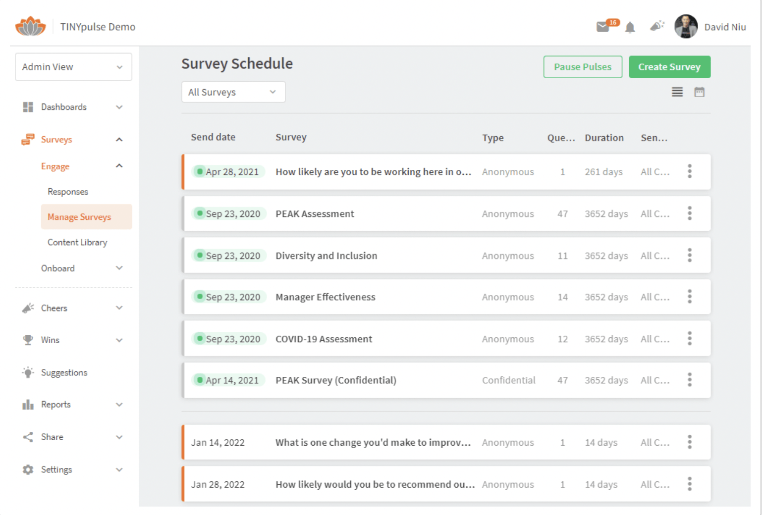
Task: Open the COVID-19 Assessment survey
Action: click(324, 339)
